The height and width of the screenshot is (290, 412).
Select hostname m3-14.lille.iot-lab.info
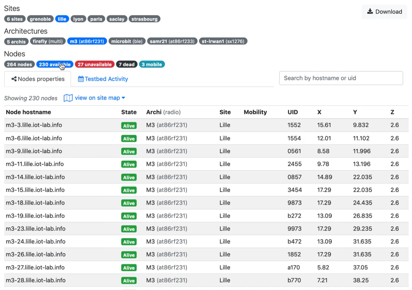35,177
